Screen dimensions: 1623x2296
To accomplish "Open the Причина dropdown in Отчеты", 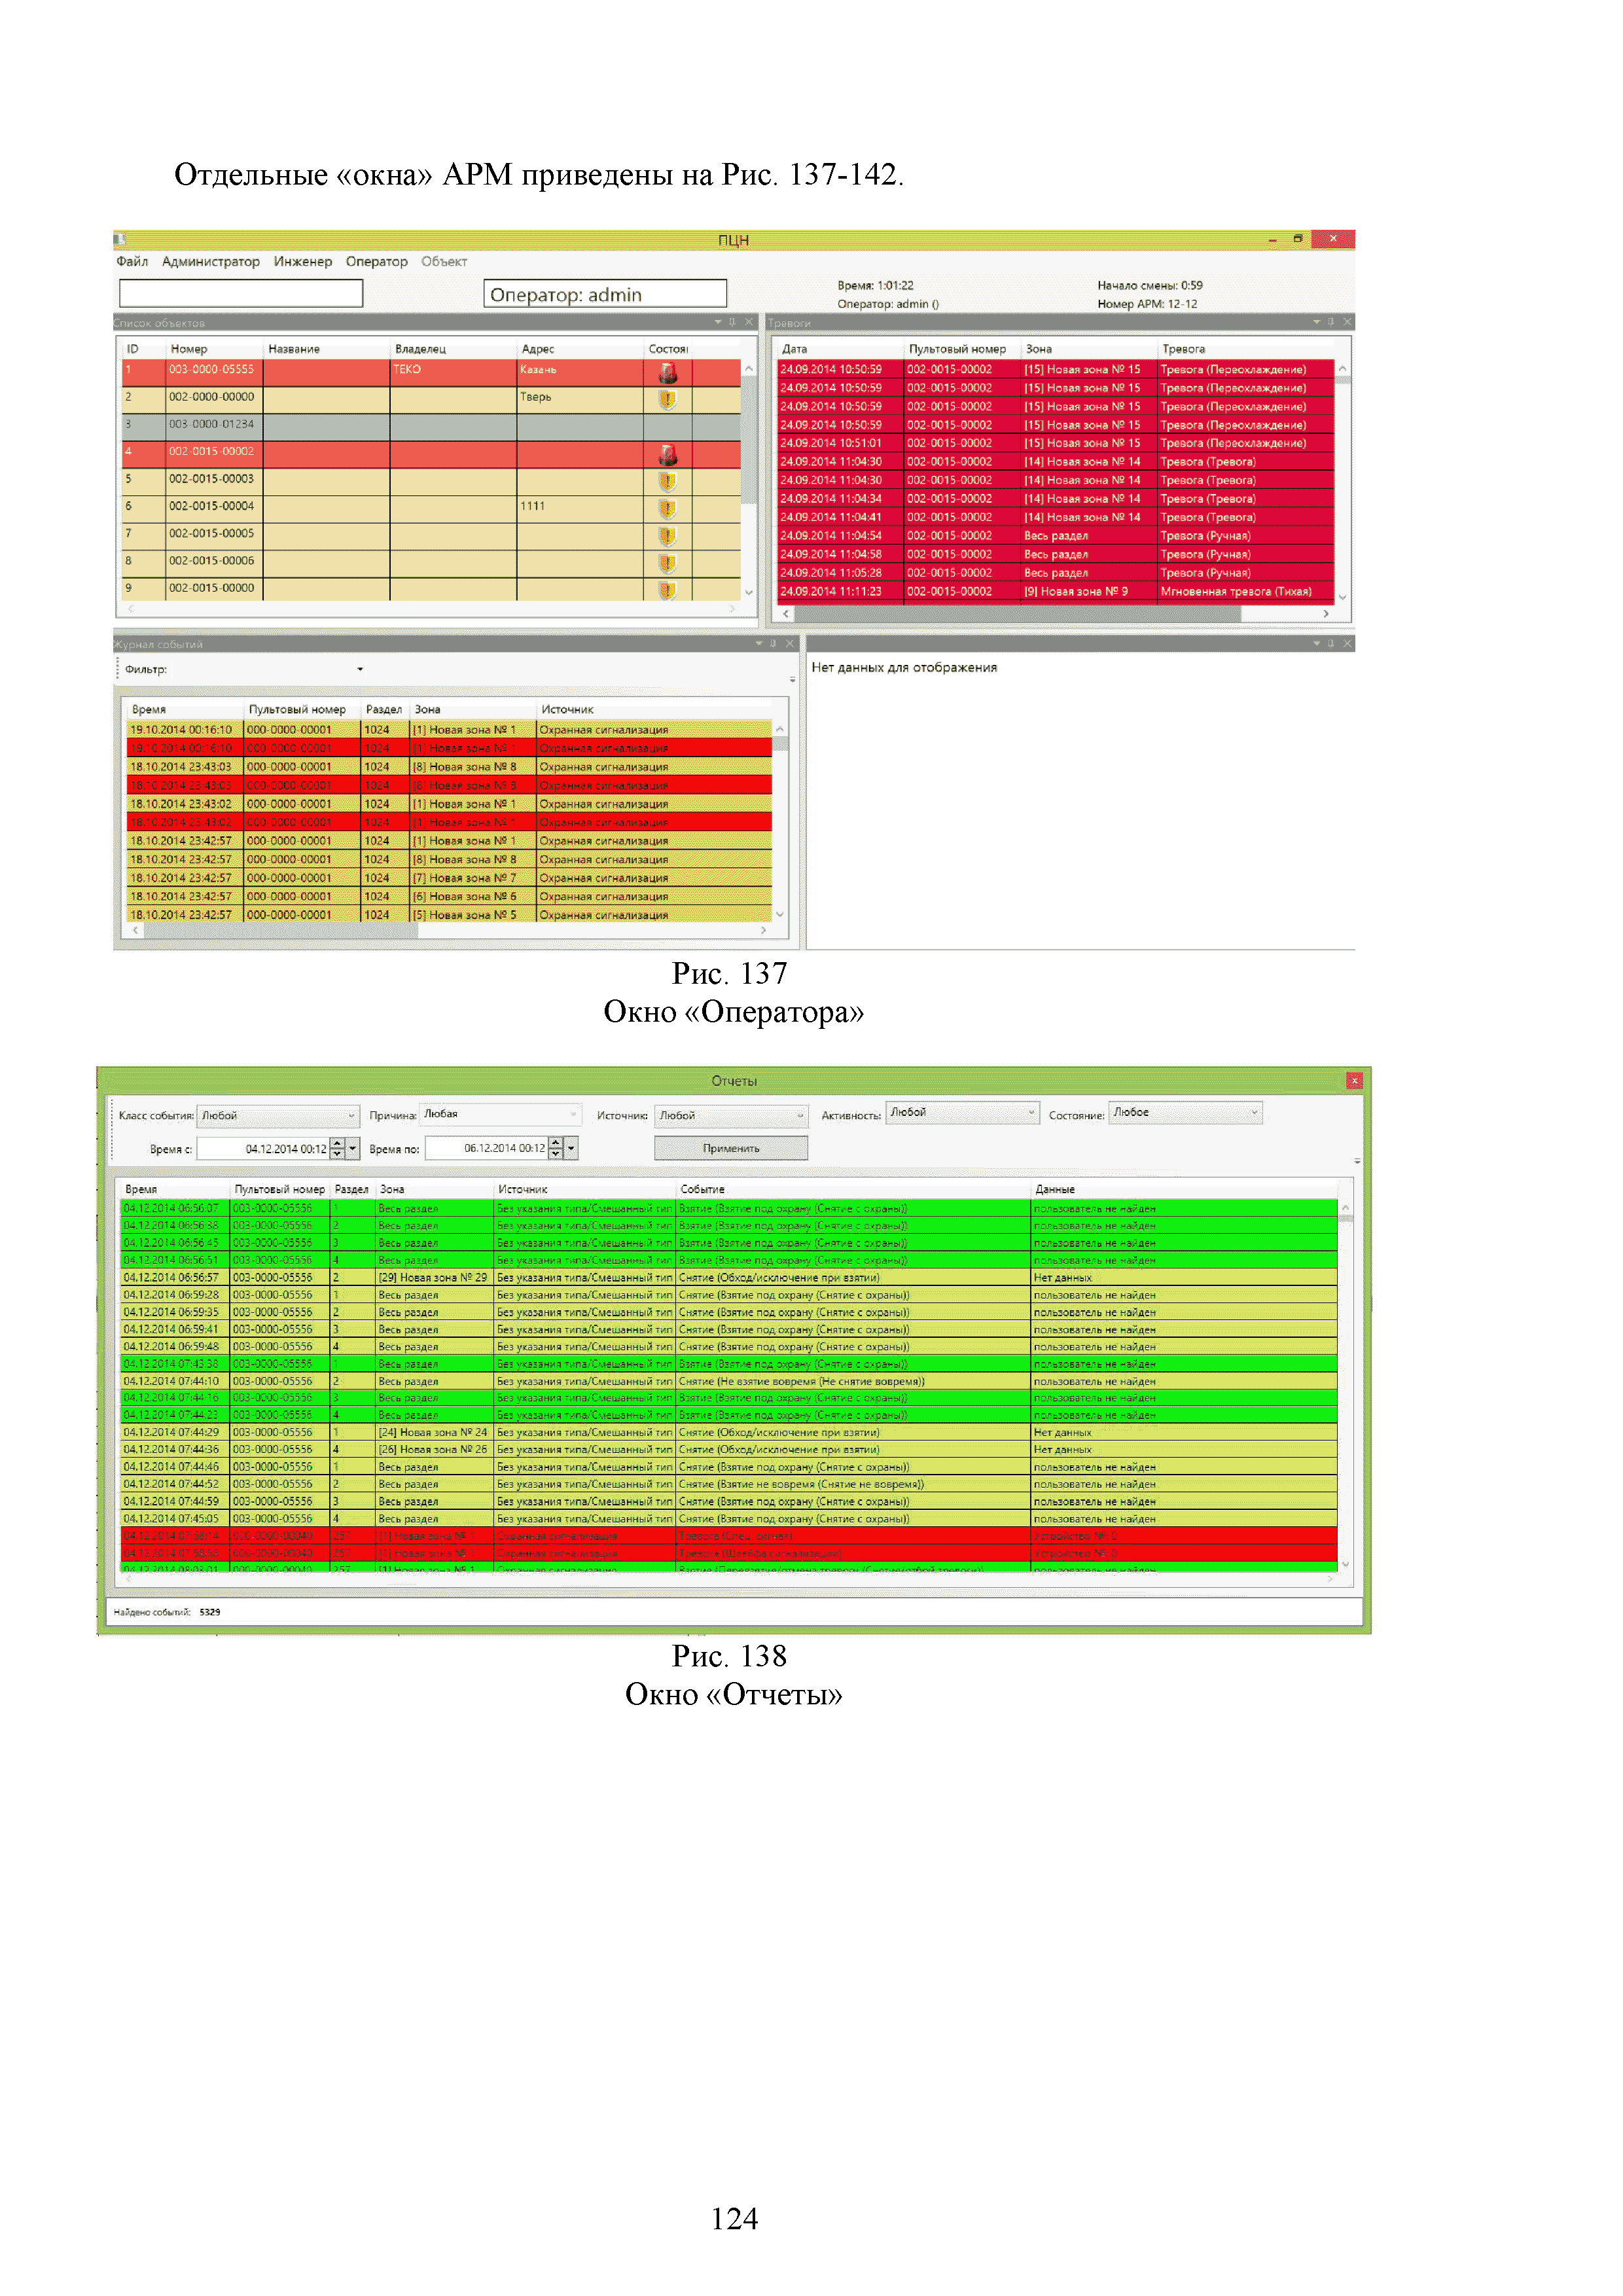I will [x=500, y=1114].
